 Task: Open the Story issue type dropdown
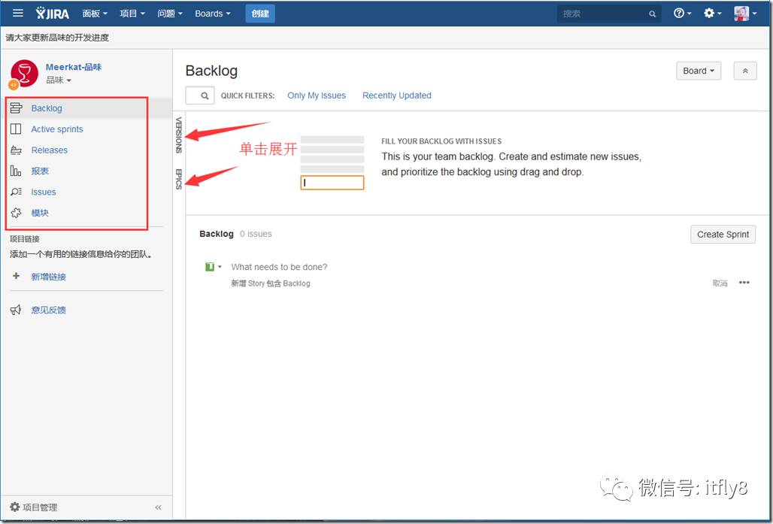pyautogui.click(x=214, y=267)
